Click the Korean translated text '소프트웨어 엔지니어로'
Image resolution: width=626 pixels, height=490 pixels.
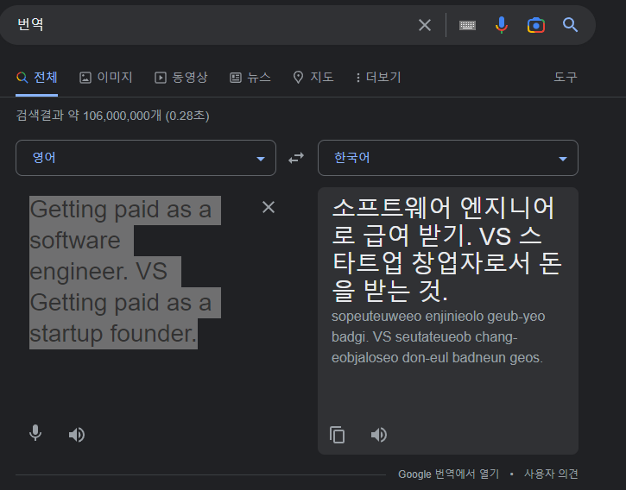point(443,221)
